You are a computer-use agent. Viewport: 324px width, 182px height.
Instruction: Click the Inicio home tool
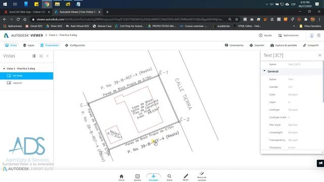tap(121, 177)
